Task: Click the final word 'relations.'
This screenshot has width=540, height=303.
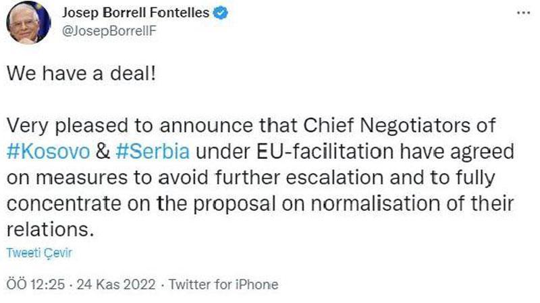Action: (49, 229)
